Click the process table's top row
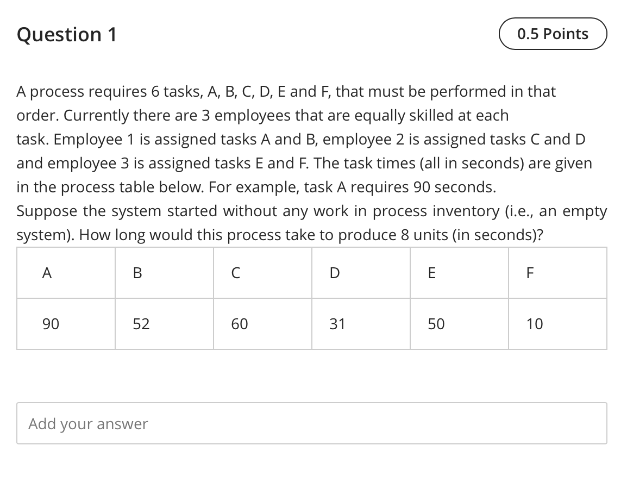This screenshot has width=627, height=477. coord(312,273)
